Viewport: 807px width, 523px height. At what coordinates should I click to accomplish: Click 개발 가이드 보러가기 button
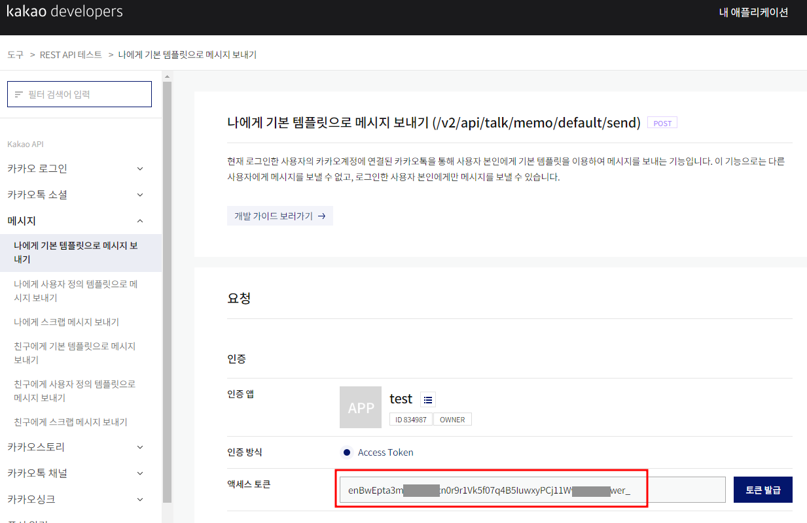coord(280,216)
